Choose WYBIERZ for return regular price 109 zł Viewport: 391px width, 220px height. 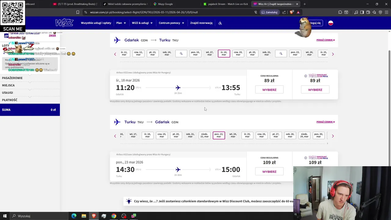(x=269, y=172)
